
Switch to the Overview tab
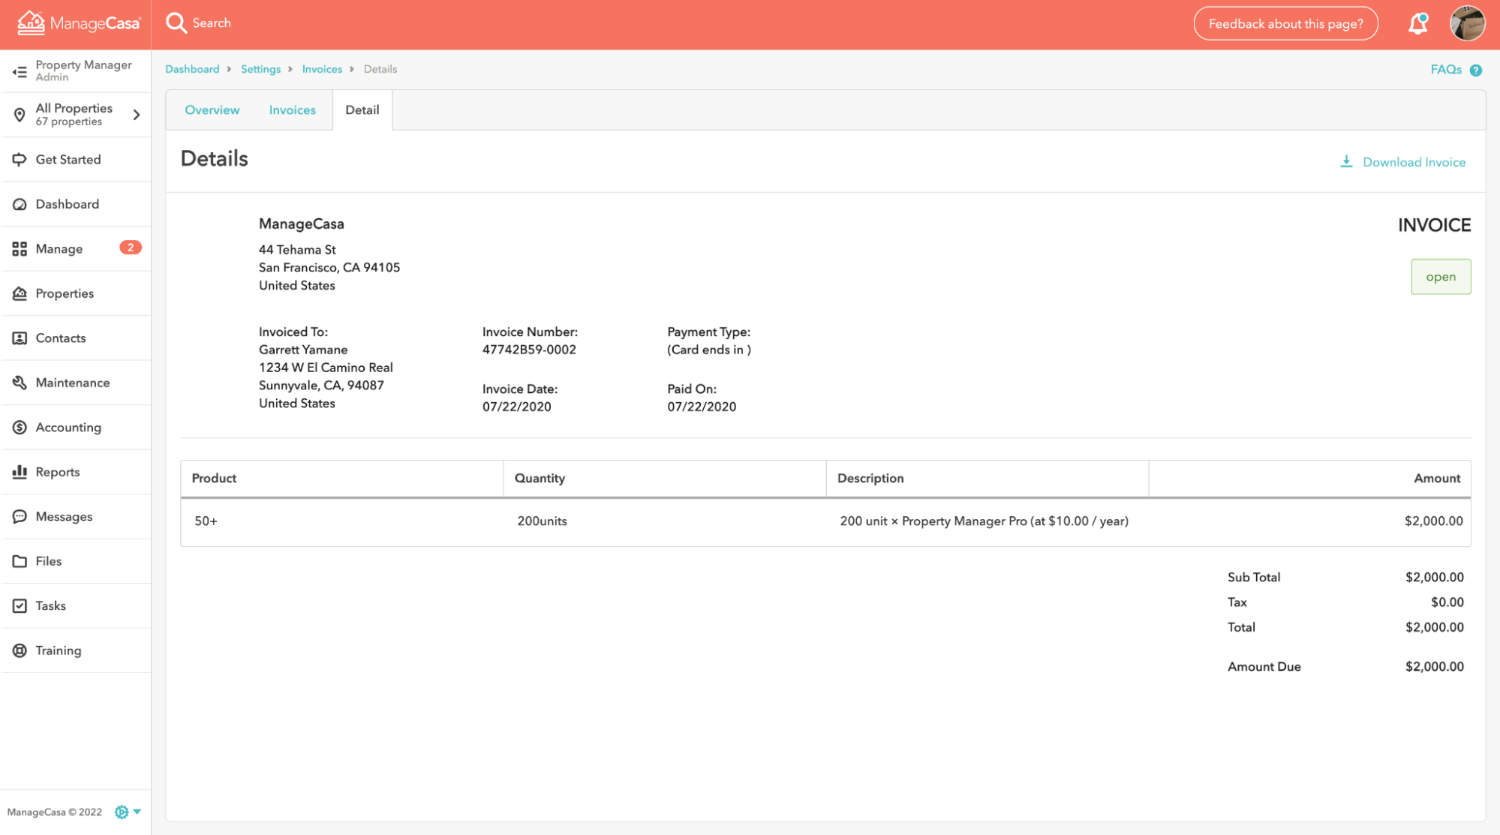[x=212, y=110]
